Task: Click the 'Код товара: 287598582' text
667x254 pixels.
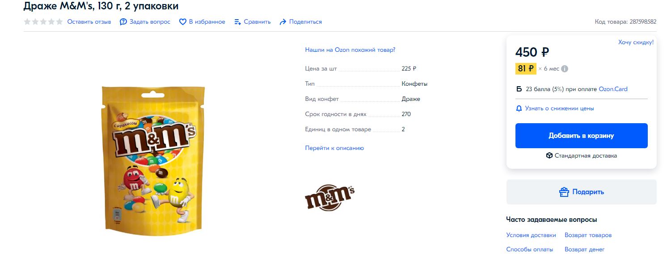Action: point(625,21)
